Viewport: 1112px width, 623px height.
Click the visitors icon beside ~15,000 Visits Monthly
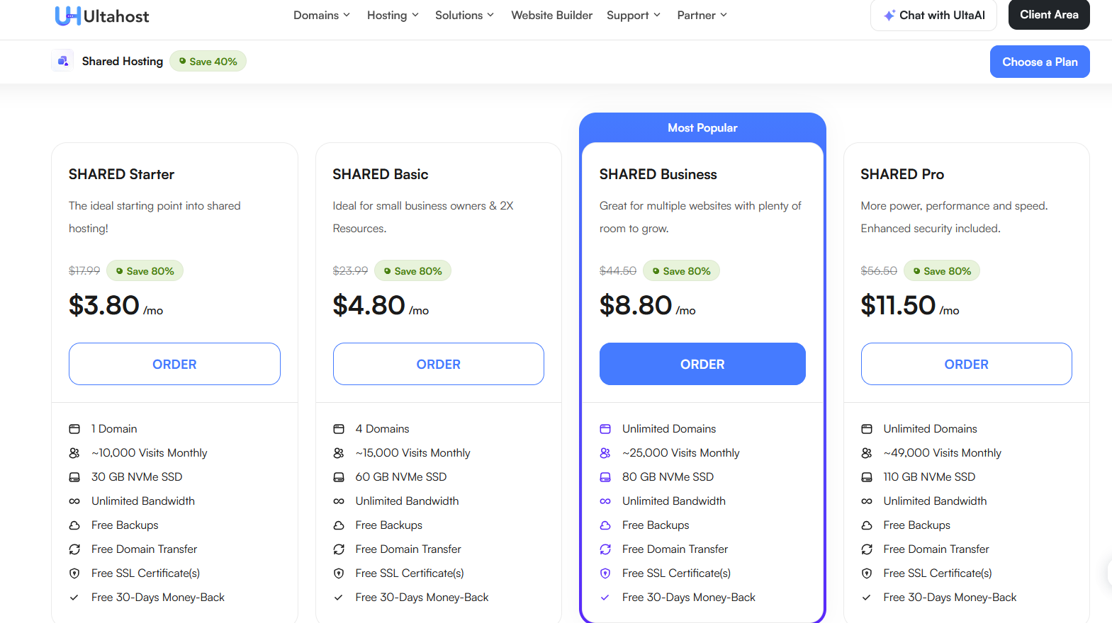(339, 453)
